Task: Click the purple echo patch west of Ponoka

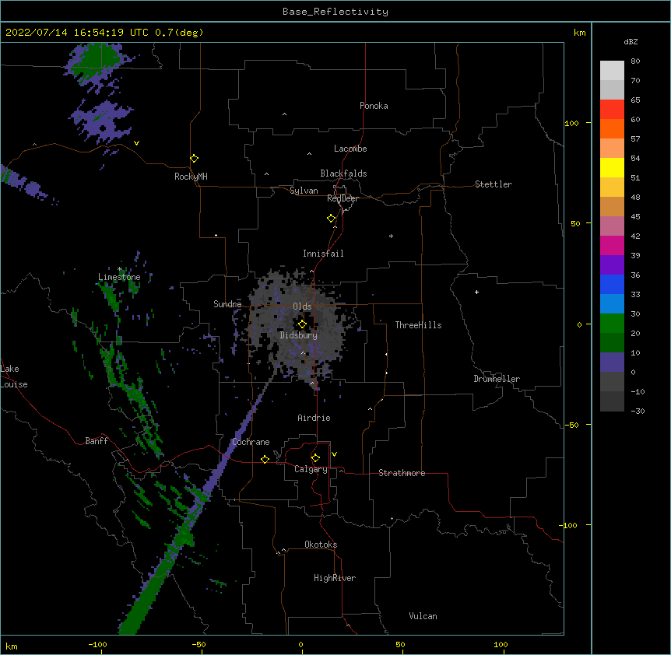Action: (x=100, y=121)
